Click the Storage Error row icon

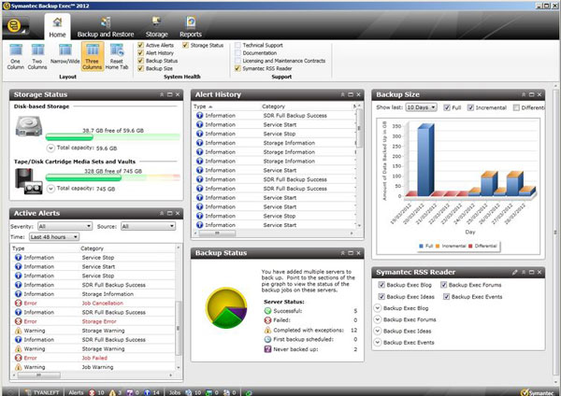point(19,321)
